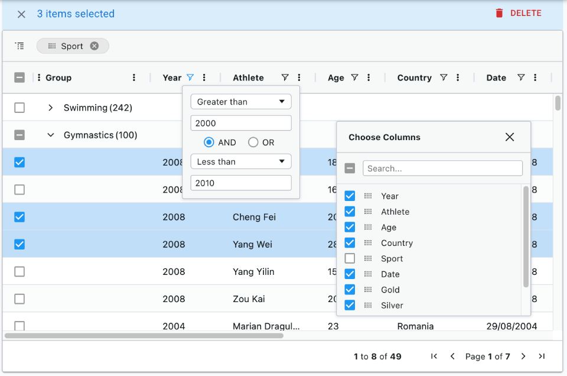Jump to the last page

click(x=542, y=356)
